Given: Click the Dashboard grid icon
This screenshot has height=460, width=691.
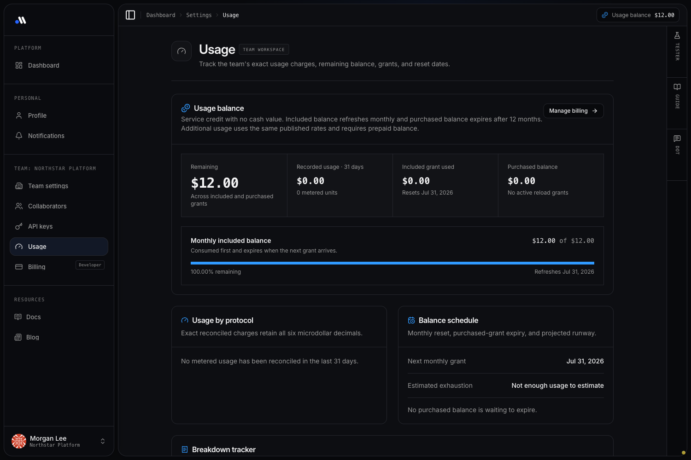Looking at the screenshot, I should [x=19, y=65].
